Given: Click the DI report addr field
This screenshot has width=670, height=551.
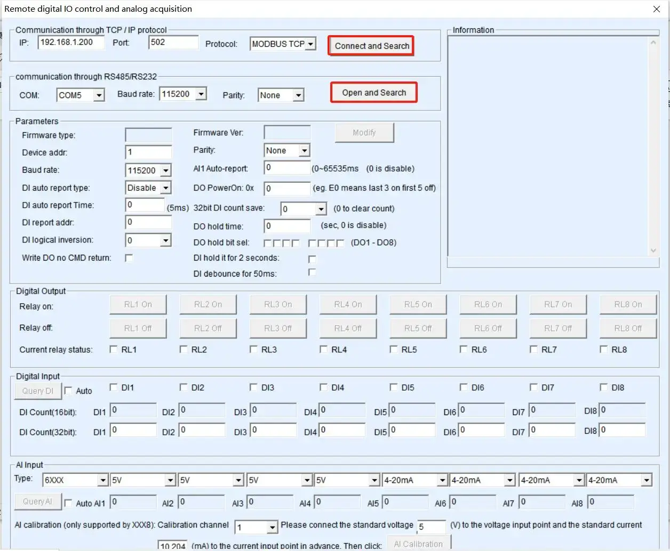Looking at the screenshot, I should [x=148, y=223].
